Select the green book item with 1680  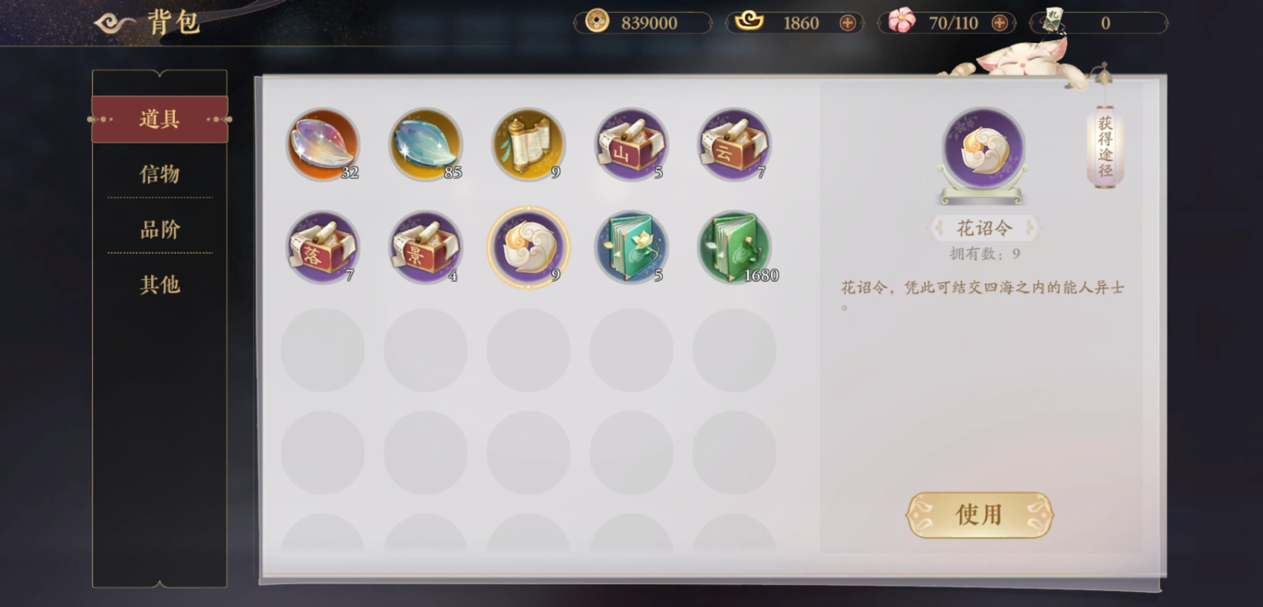pyautogui.click(x=734, y=247)
